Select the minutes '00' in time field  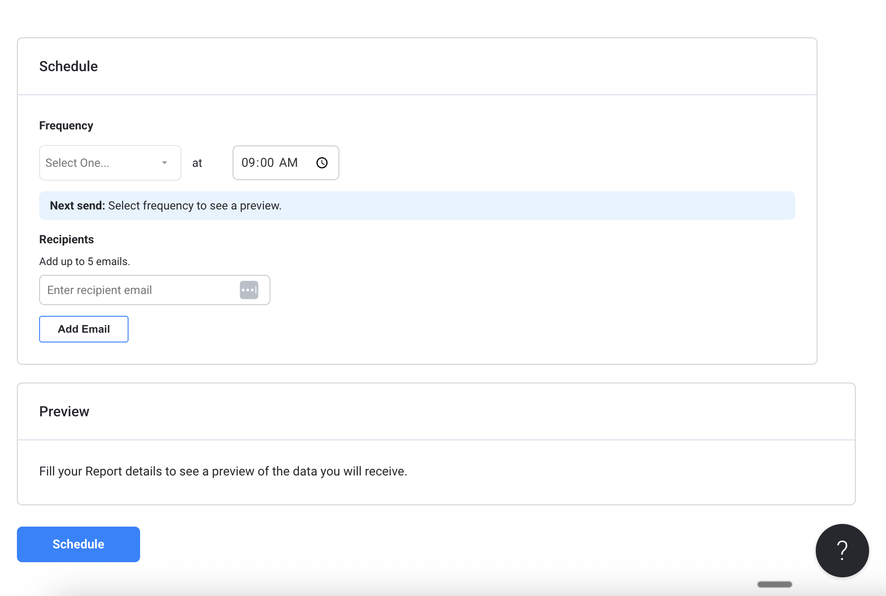pyautogui.click(x=267, y=163)
